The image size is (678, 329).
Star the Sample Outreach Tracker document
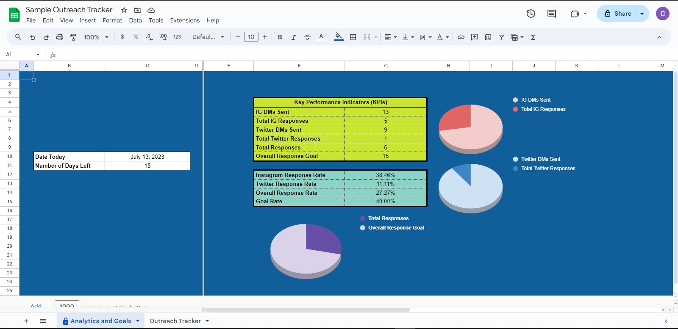[x=124, y=10]
